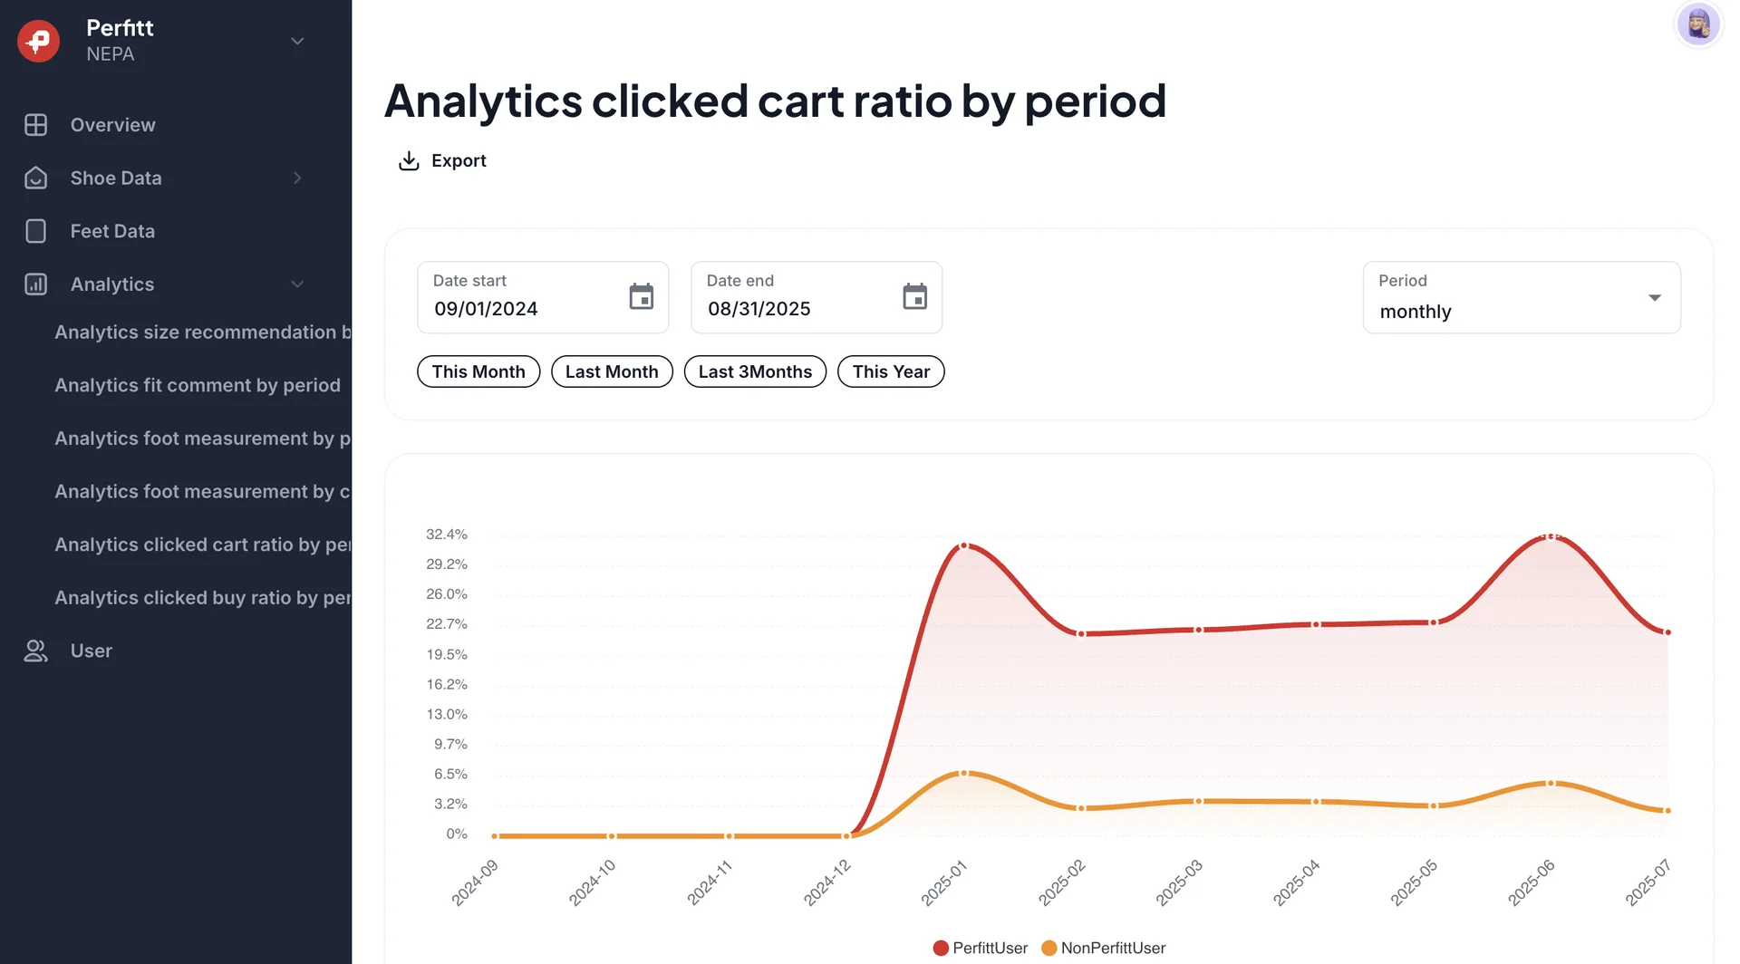The width and height of the screenshot is (1740, 964).
Task: Click the Overview grid icon
Action: click(35, 125)
